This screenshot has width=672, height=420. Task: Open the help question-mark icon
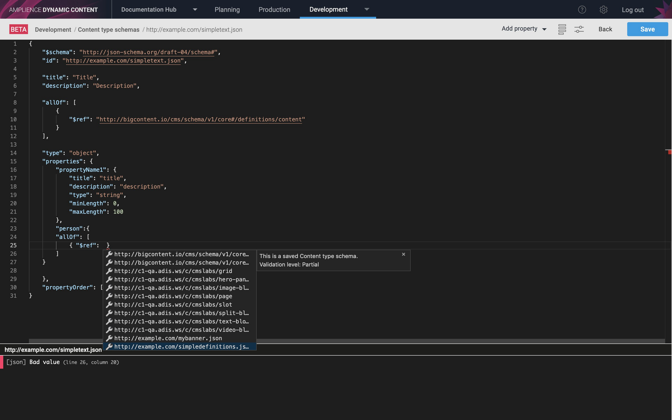tap(582, 10)
